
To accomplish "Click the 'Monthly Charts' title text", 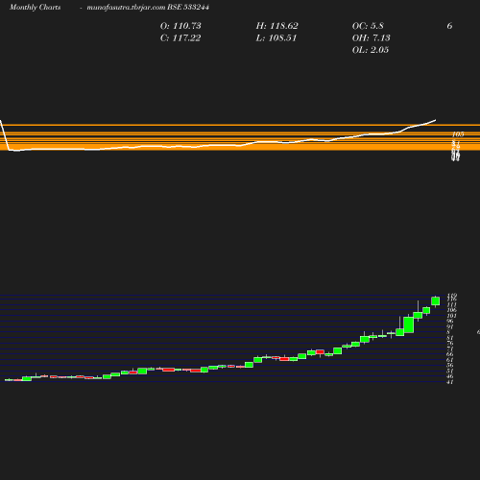I will point(36,7).
